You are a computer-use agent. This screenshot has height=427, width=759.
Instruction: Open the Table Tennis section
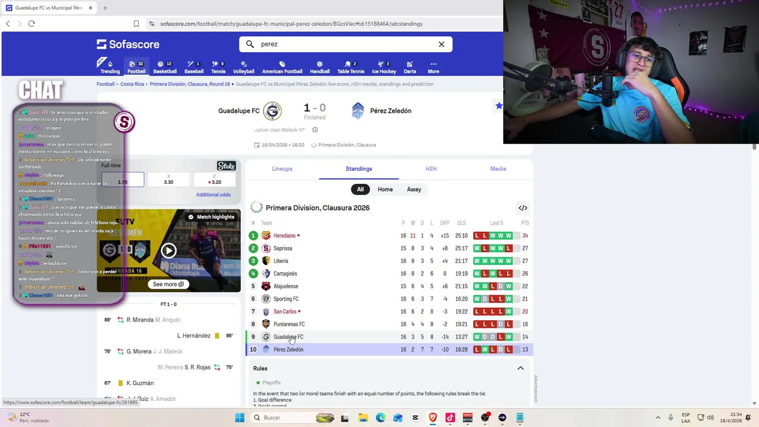pyautogui.click(x=351, y=67)
